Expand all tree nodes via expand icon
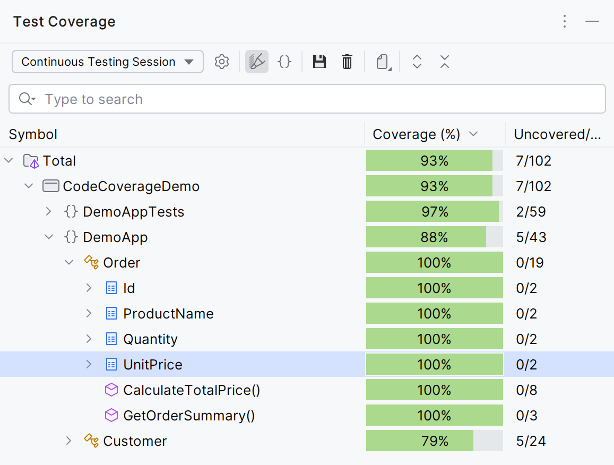The width and height of the screenshot is (614, 465). tap(417, 62)
